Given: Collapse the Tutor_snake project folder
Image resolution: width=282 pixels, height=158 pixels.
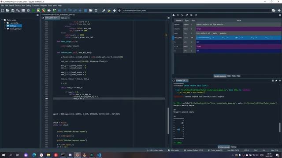Looking at the screenshot, I should 2,20.
